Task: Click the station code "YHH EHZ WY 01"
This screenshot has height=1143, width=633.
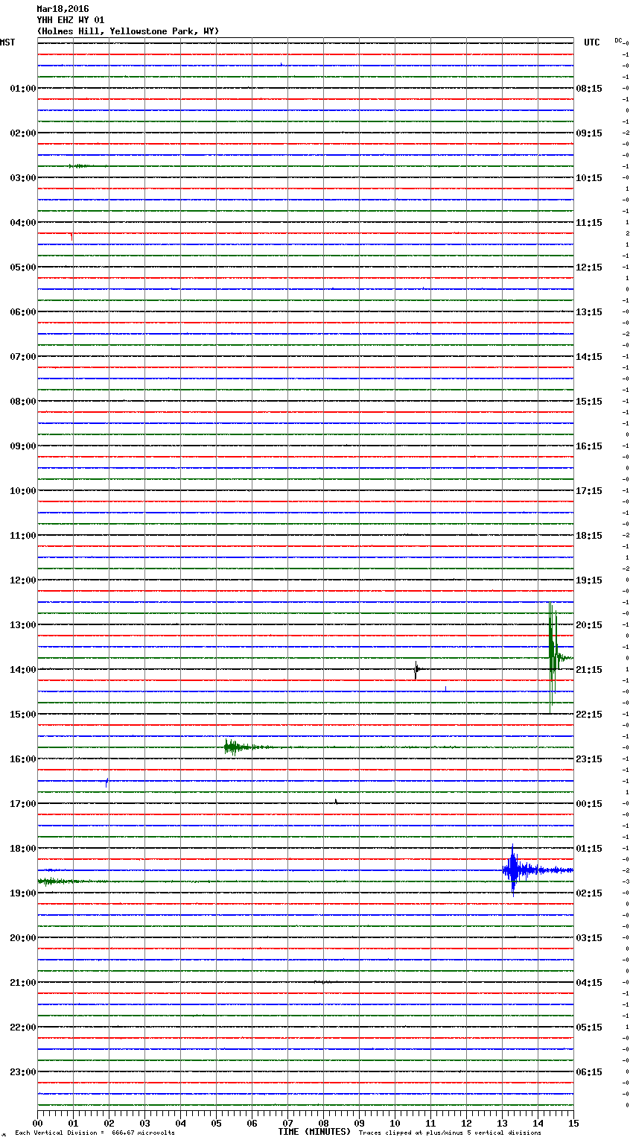Action: (71, 20)
